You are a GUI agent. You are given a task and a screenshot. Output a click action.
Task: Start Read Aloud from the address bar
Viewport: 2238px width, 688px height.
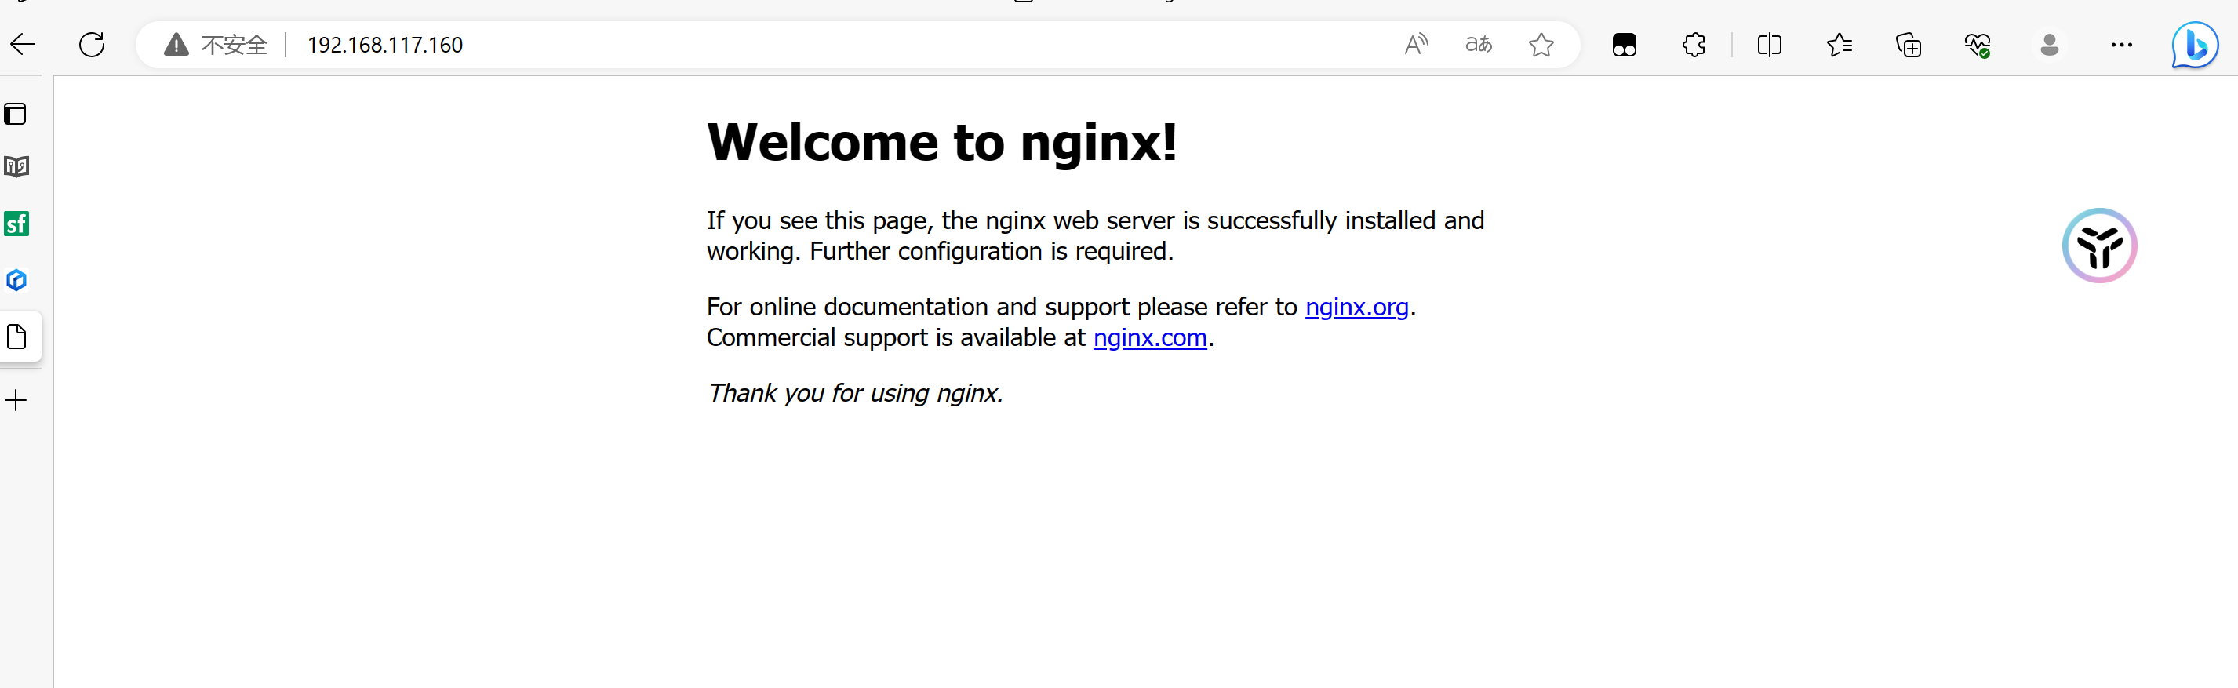point(1416,44)
